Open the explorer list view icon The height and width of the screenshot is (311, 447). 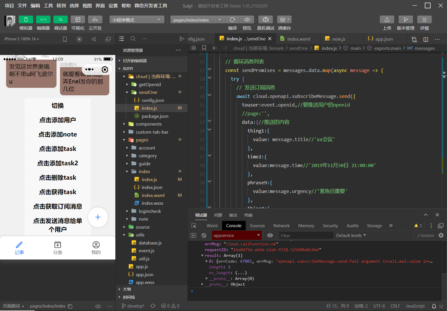point(121,39)
